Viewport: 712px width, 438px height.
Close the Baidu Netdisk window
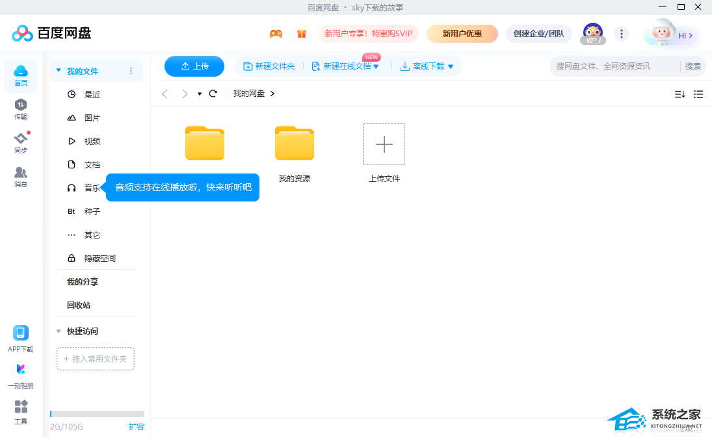click(698, 6)
